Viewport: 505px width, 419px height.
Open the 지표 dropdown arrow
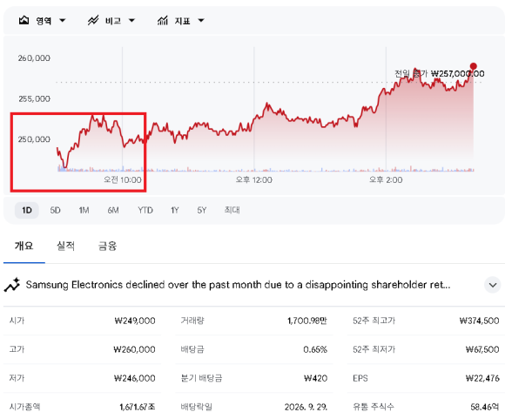(x=201, y=21)
